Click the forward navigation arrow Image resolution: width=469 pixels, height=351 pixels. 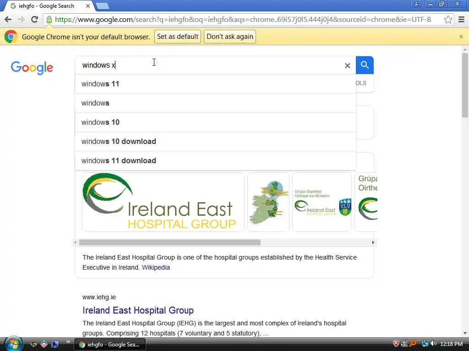21,20
